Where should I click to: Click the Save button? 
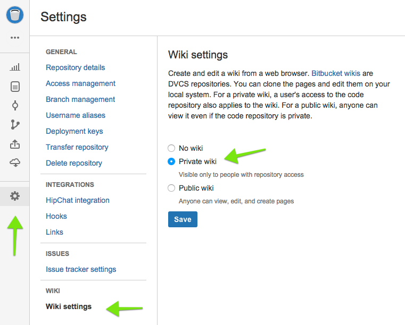[x=183, y=219]
